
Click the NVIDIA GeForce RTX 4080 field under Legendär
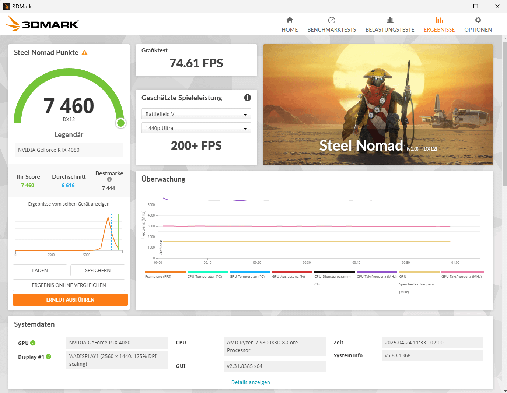click(x=69, y=150)
